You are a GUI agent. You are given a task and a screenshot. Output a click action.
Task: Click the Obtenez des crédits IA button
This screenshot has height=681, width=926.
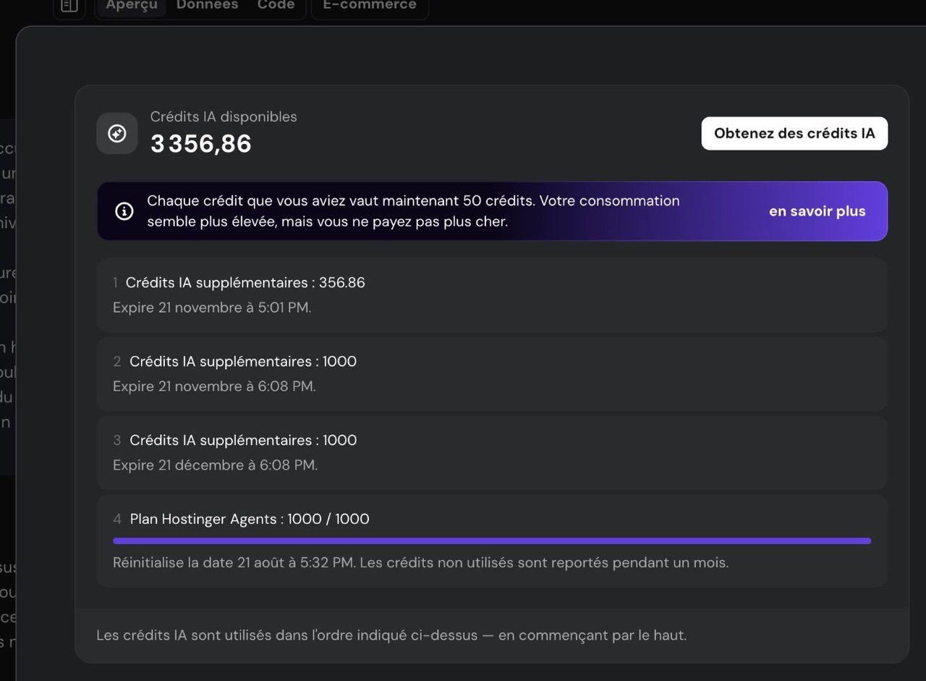[x=794, y=133]
